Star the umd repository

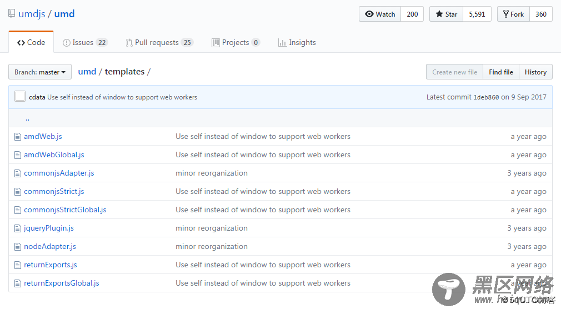tap(447, 14)
